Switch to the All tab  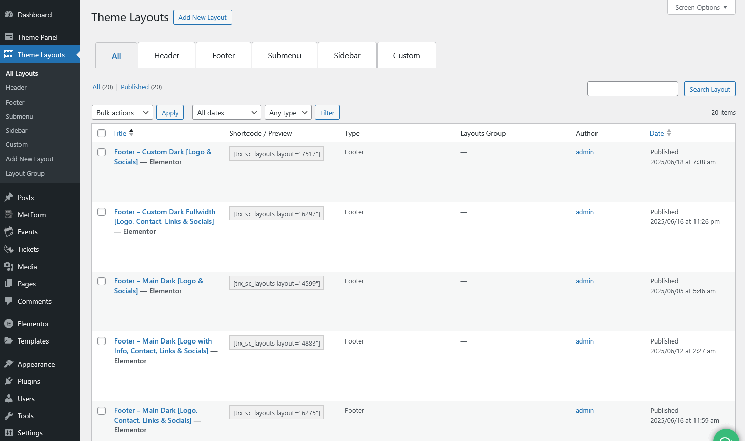pos(116,56)
